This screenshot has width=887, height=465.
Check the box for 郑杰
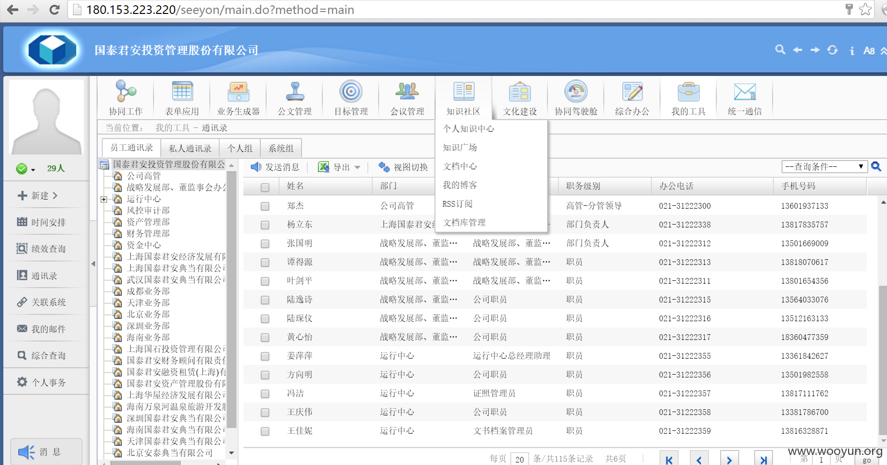(265, 206)
